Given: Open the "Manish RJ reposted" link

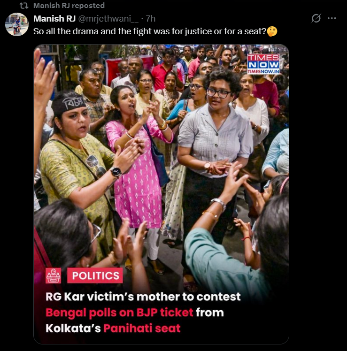Looking at the screenshot, I should (x=69, y=6).
